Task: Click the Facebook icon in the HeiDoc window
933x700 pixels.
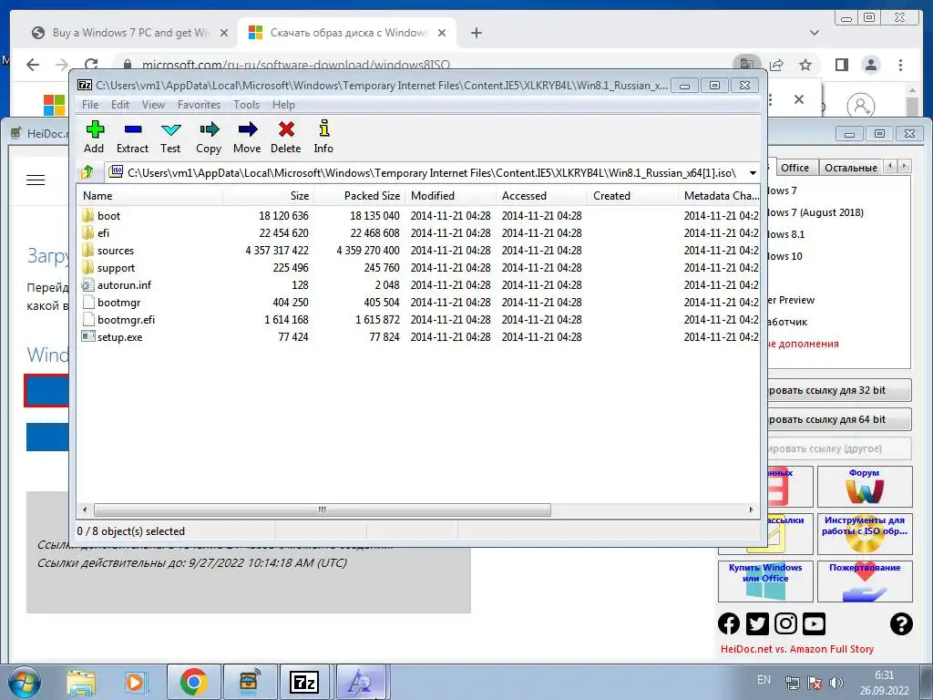Action: point(729,623)
